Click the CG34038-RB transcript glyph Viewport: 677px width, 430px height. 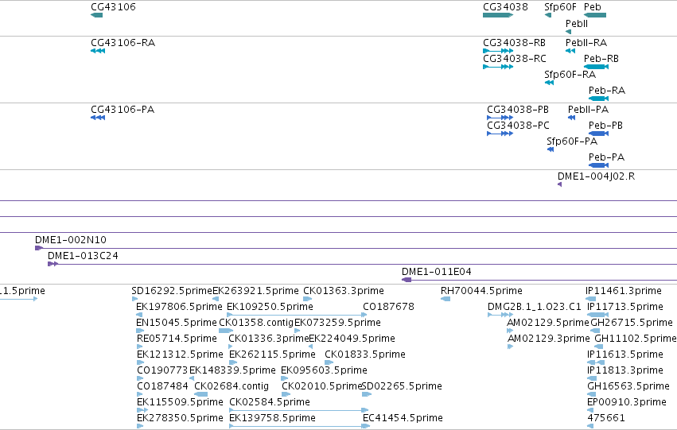[x=498, y=51]
